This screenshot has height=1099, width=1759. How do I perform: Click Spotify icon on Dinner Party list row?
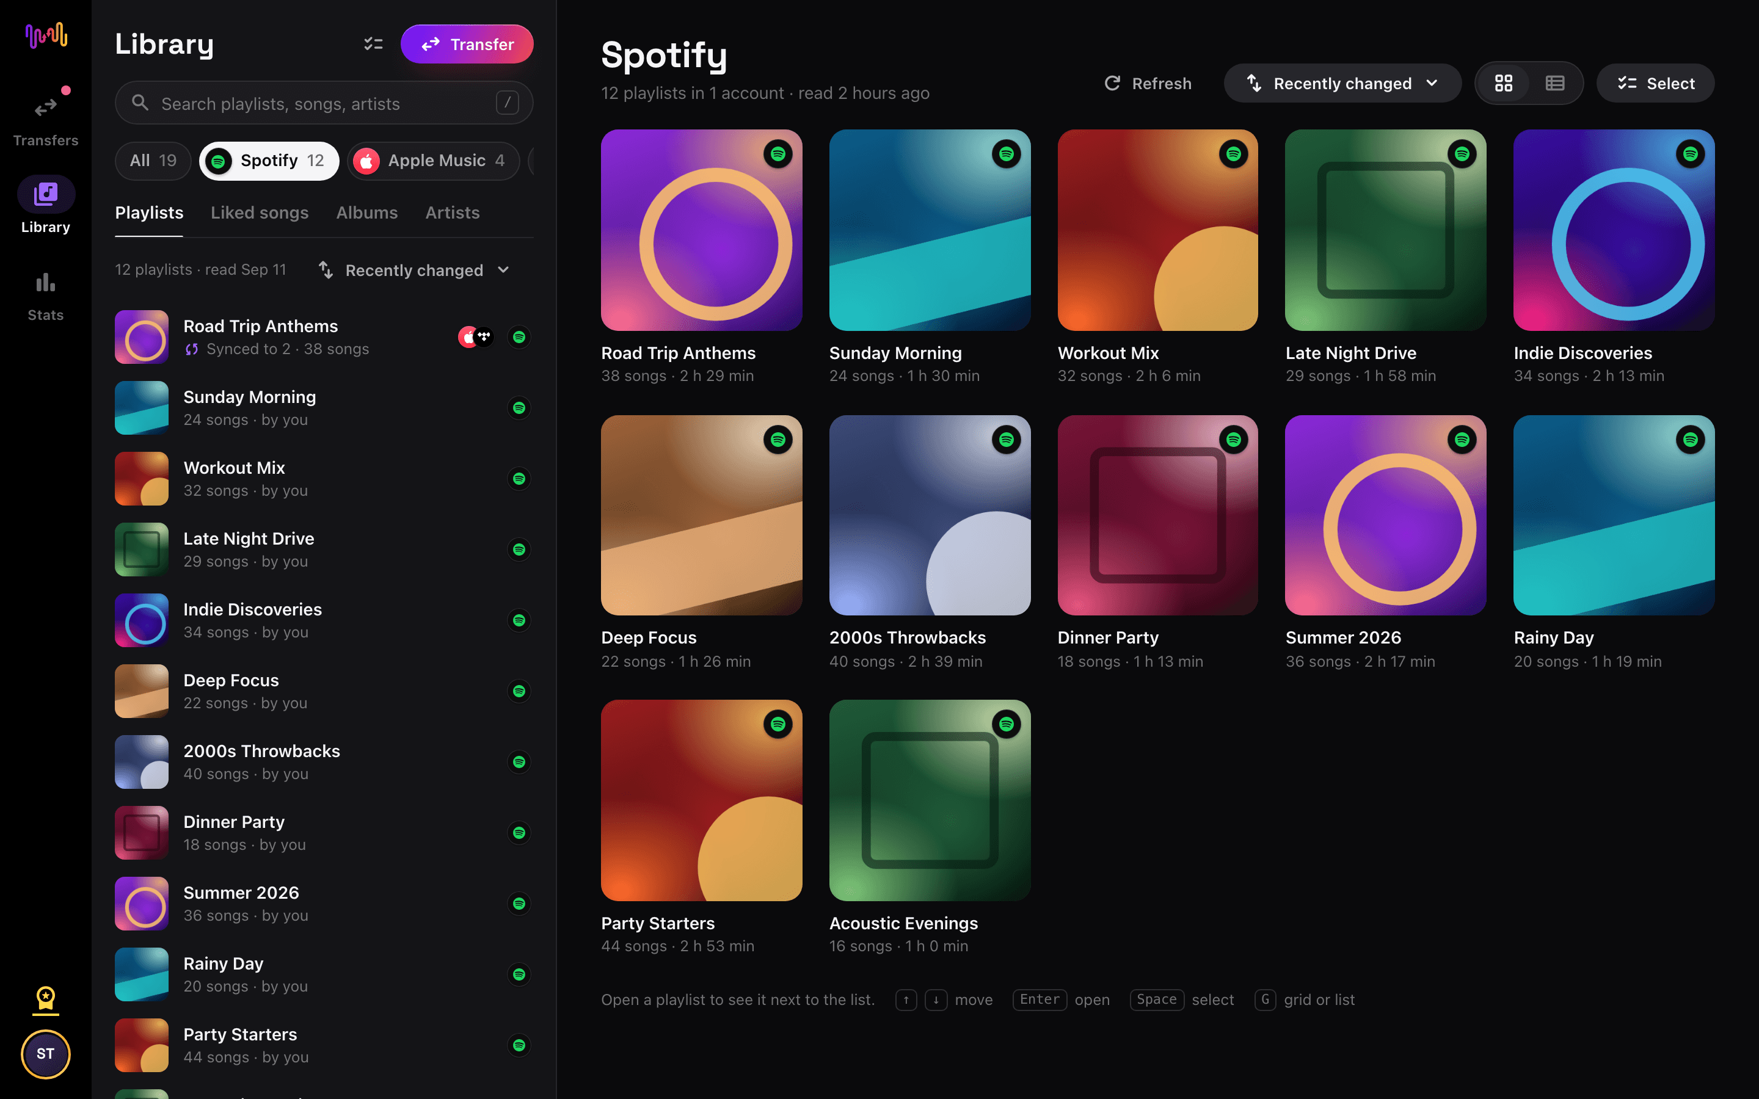click(519, 833)
